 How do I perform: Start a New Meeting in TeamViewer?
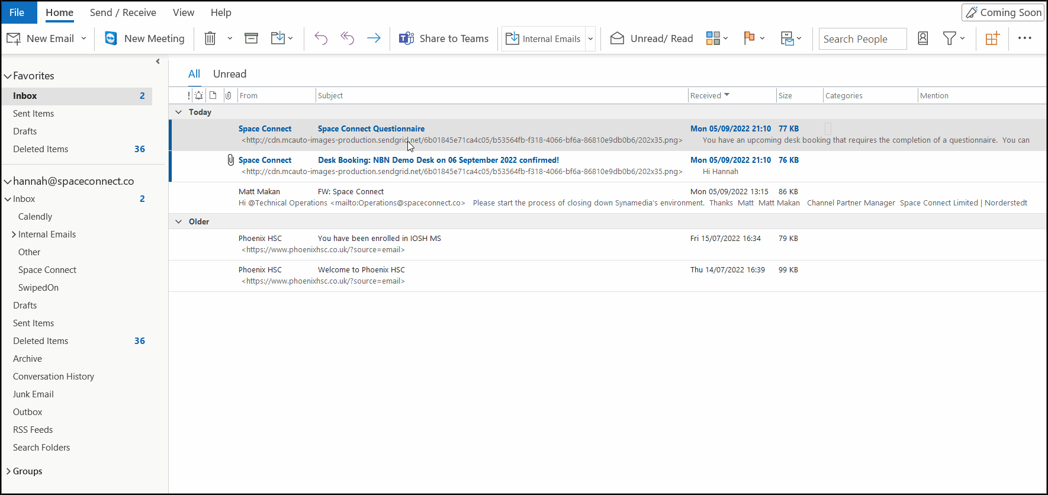tap(144, 38)
